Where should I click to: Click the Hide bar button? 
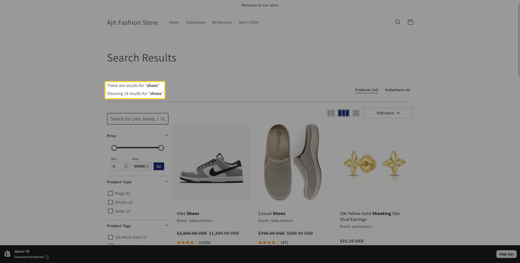506,254
